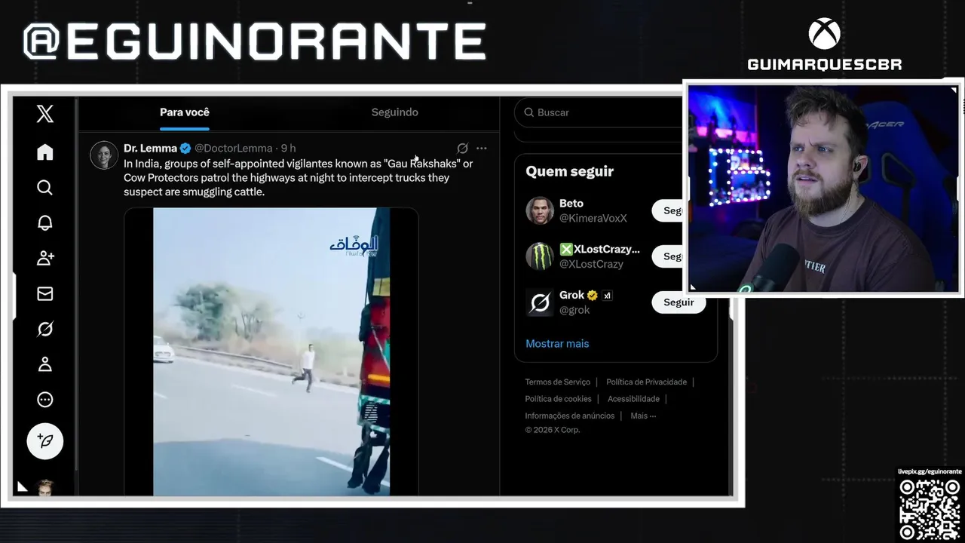Click the @grok handle

(x=574, y=310)
